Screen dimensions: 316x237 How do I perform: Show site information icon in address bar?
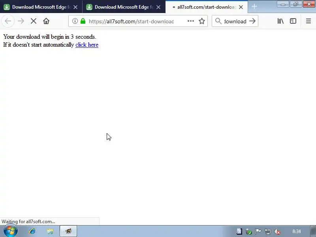75,21
